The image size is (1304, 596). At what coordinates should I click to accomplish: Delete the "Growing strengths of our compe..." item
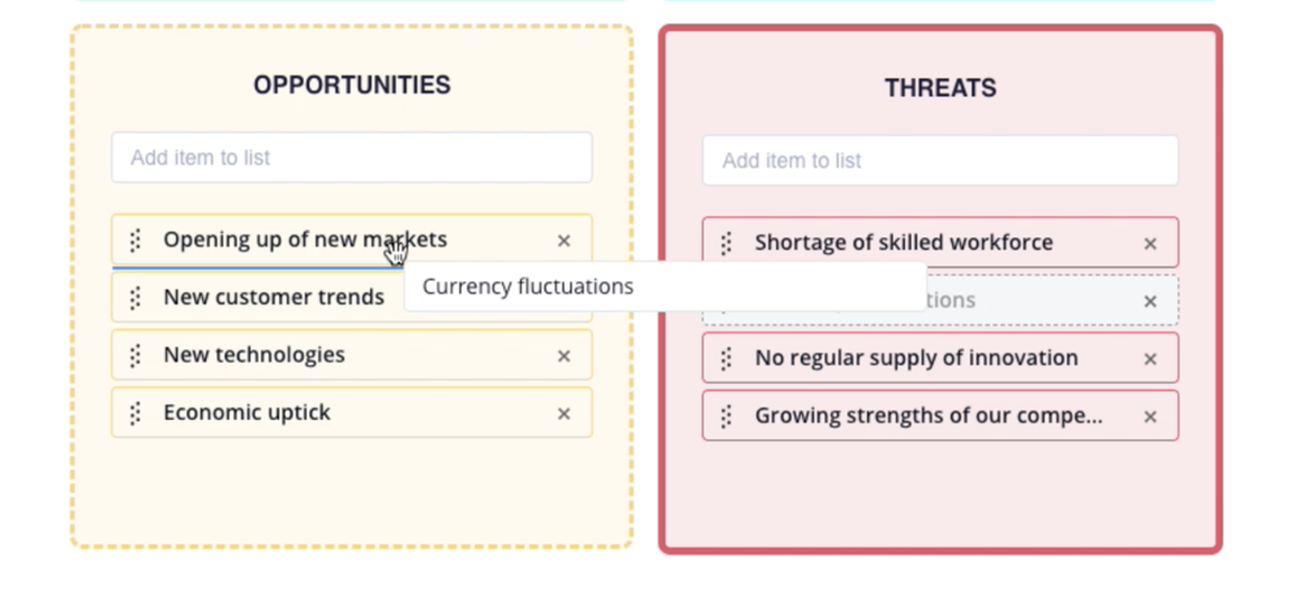pos(1150,417)
